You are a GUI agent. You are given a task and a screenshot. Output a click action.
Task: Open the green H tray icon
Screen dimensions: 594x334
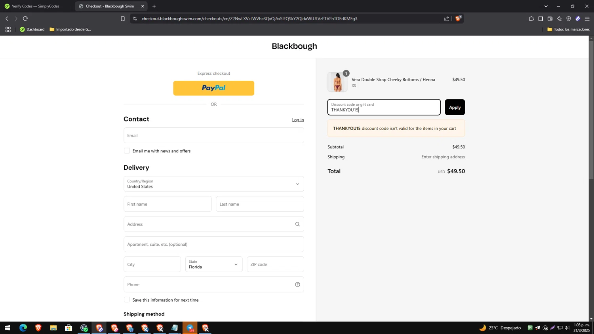530,328
